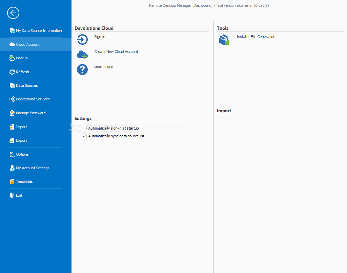This screenshot has height=273, width=347.
Task: Click the My Account Settings user icon
Action: [12, 168]
